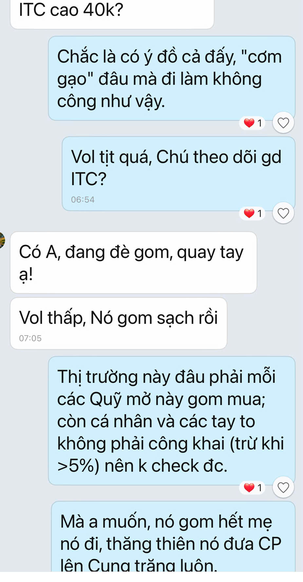Click the 06:54 timestamp
This screenshot has height=582, width=303.
click(83, 200)
